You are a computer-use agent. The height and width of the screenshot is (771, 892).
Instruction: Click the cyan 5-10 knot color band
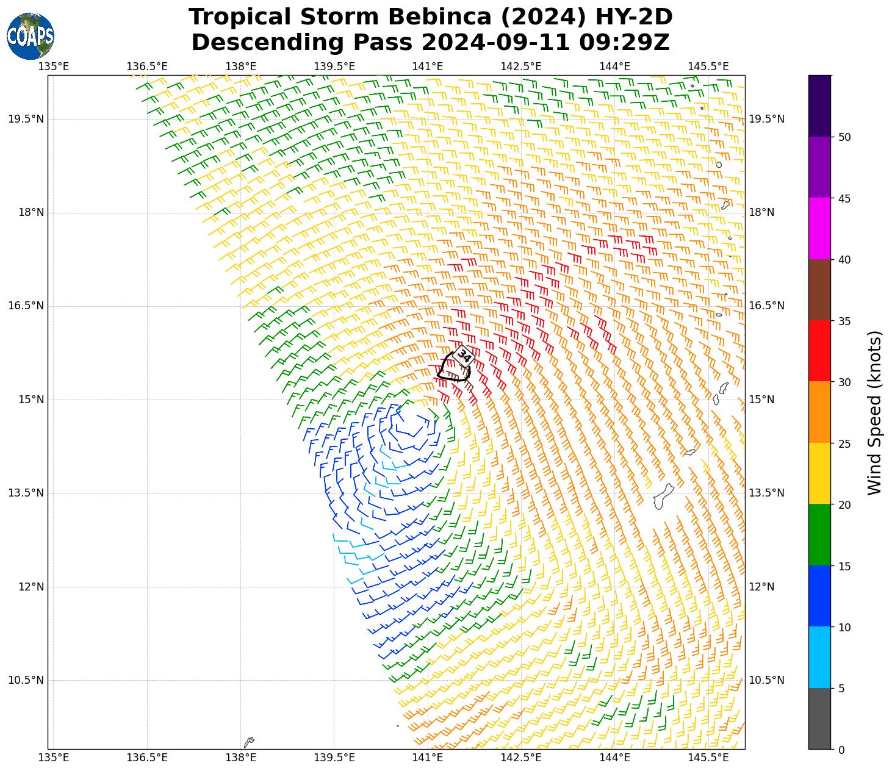point(819,657)
